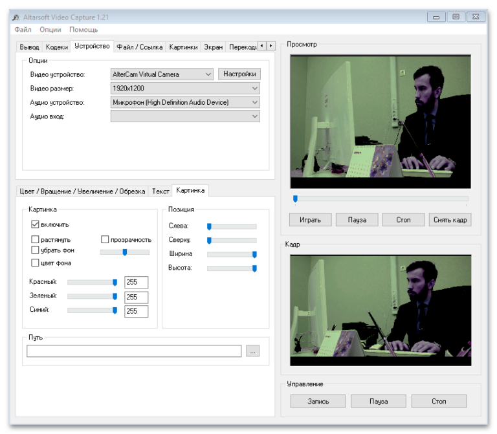Enable the 'убрать фон' checkbox
497x434 pixels.
(36, 250)
